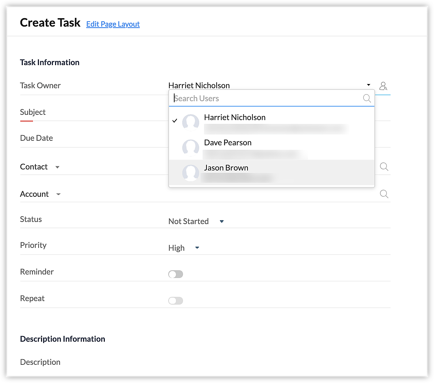
Task: Select the Harriet Nicholson name entry
Action: click(x=235, y=118)
